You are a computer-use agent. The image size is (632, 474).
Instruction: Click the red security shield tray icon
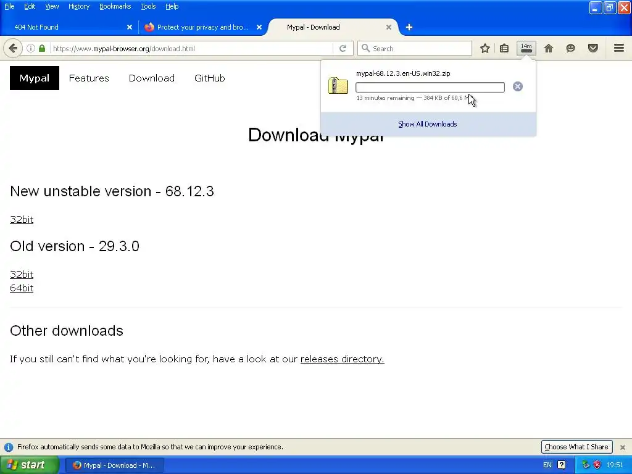tap(597, 465)
